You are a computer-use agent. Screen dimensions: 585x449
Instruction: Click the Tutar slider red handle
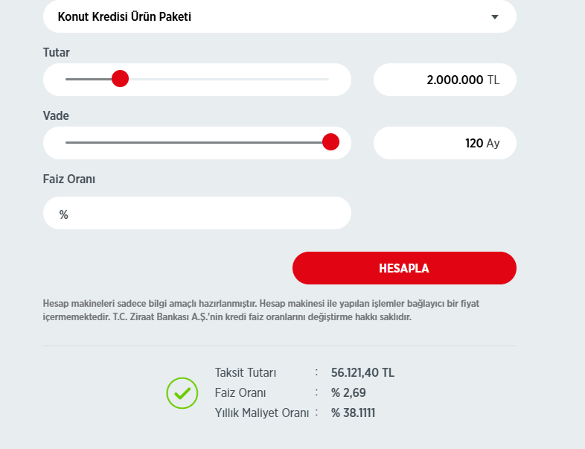(120, 78)
